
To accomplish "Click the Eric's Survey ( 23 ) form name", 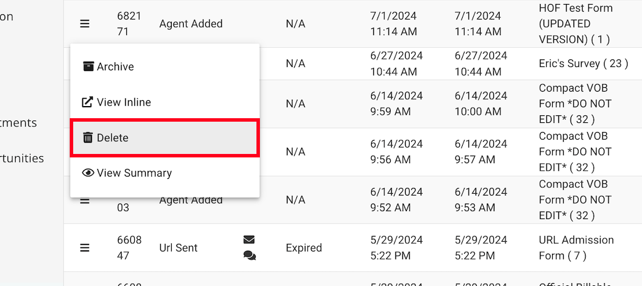I will (583, 63).
